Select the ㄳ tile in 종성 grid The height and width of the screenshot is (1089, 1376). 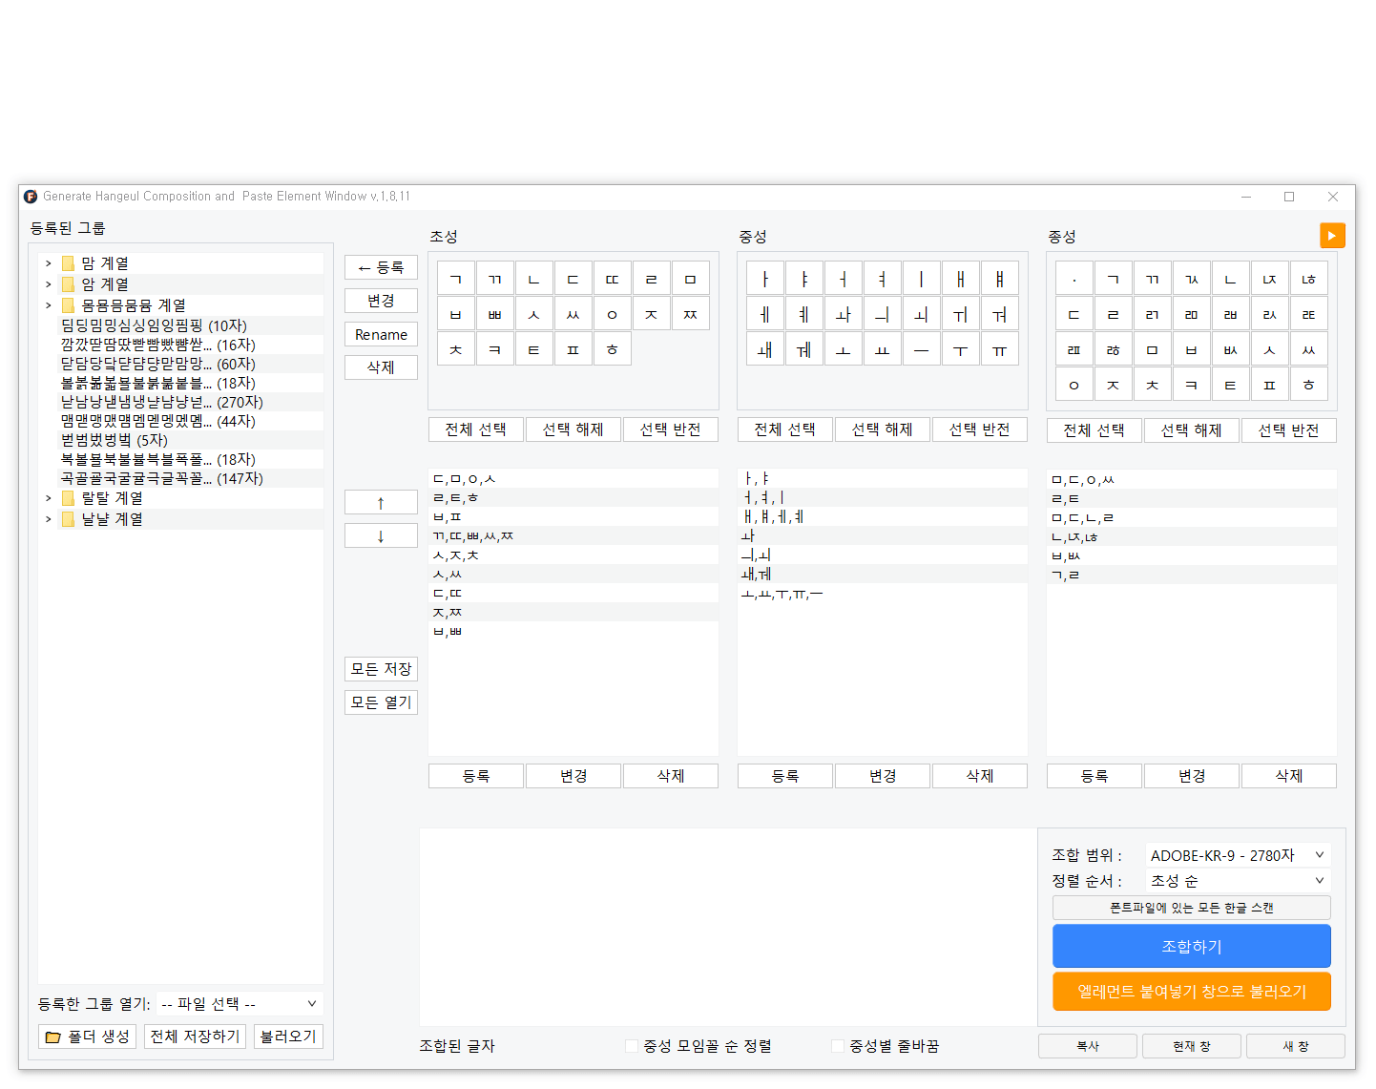(x=1192, y=279)
